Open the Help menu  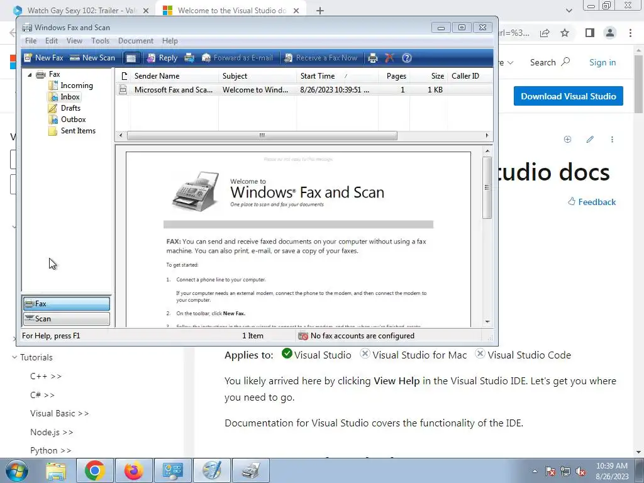[170, 41]
